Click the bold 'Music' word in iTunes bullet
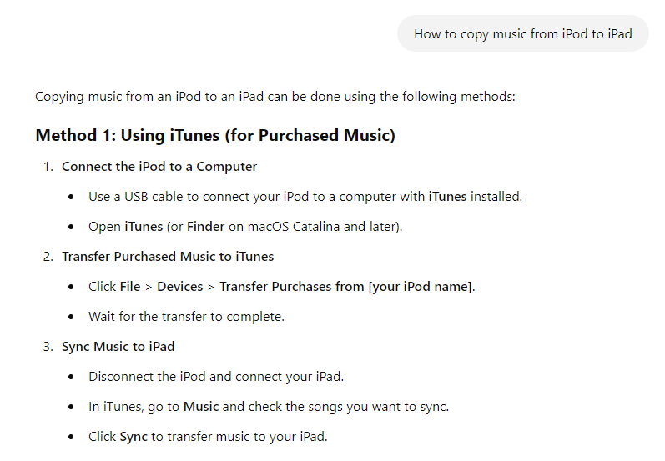 click(201, 407)
